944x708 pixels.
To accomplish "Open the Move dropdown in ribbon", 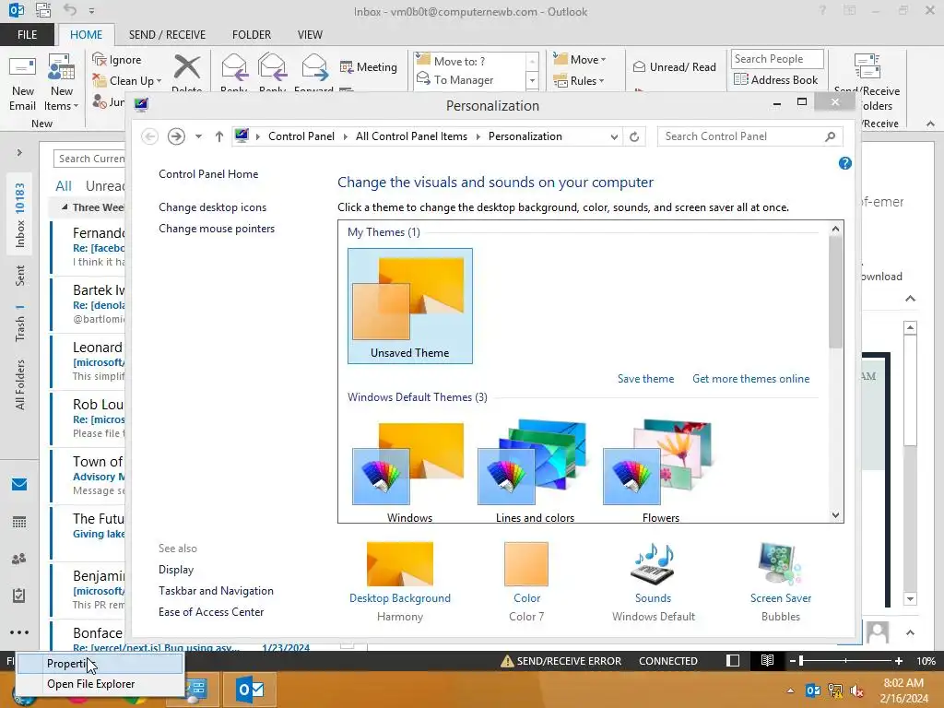I will coord(580,59).
